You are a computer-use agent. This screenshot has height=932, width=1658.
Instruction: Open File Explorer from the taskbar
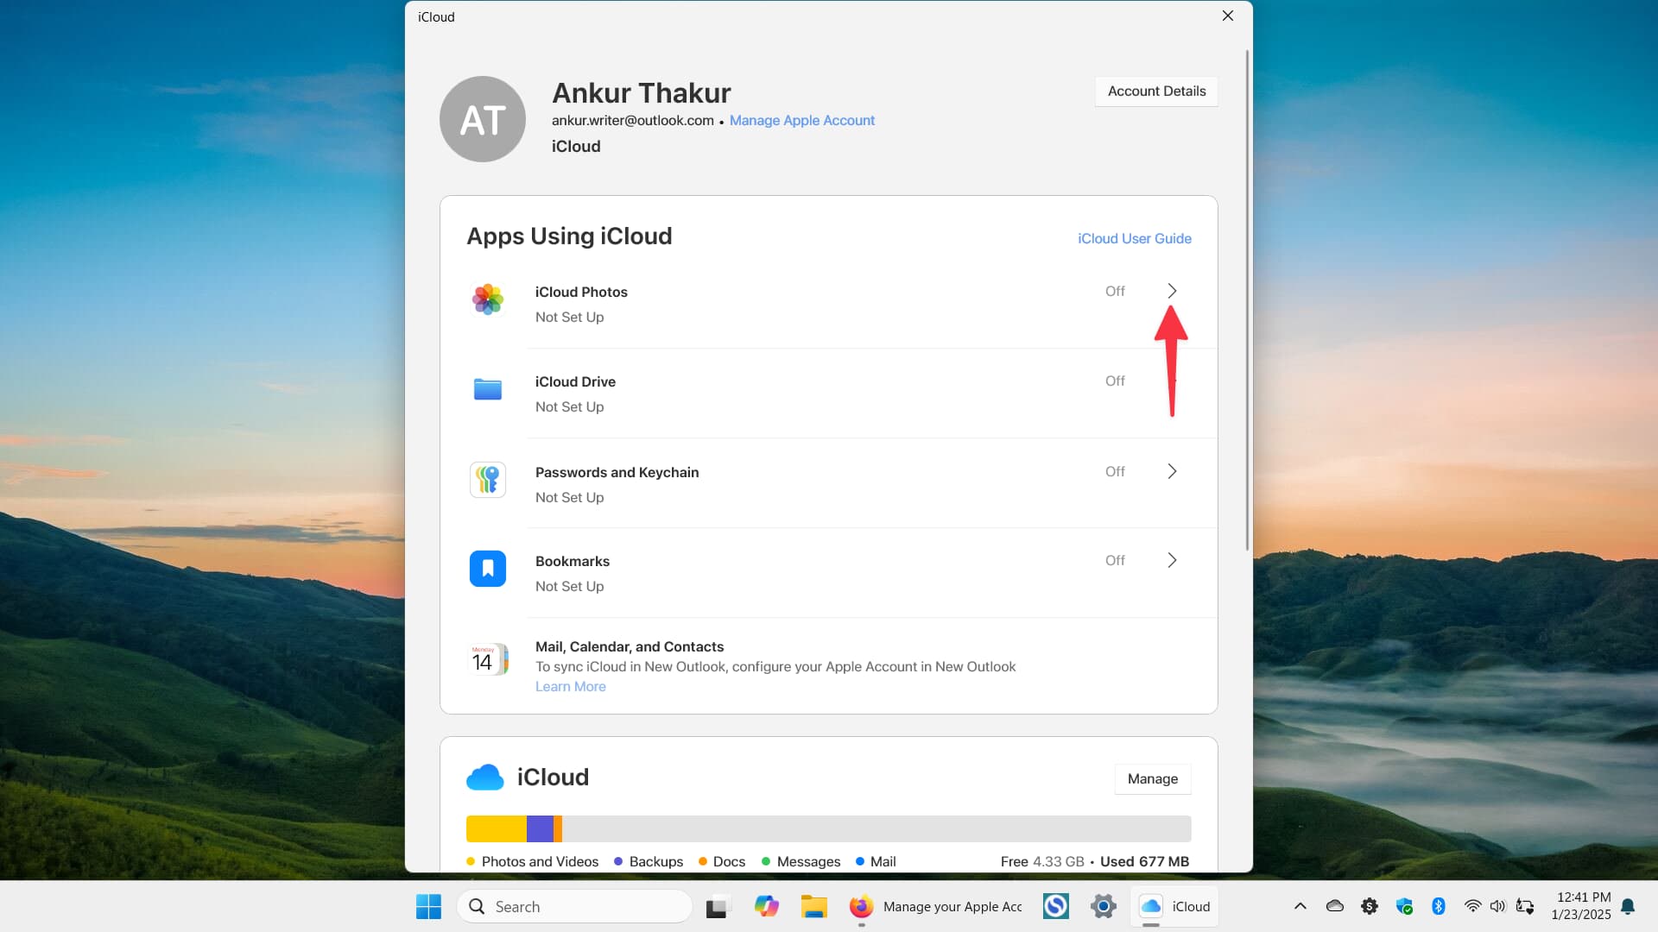coord(813,907)
